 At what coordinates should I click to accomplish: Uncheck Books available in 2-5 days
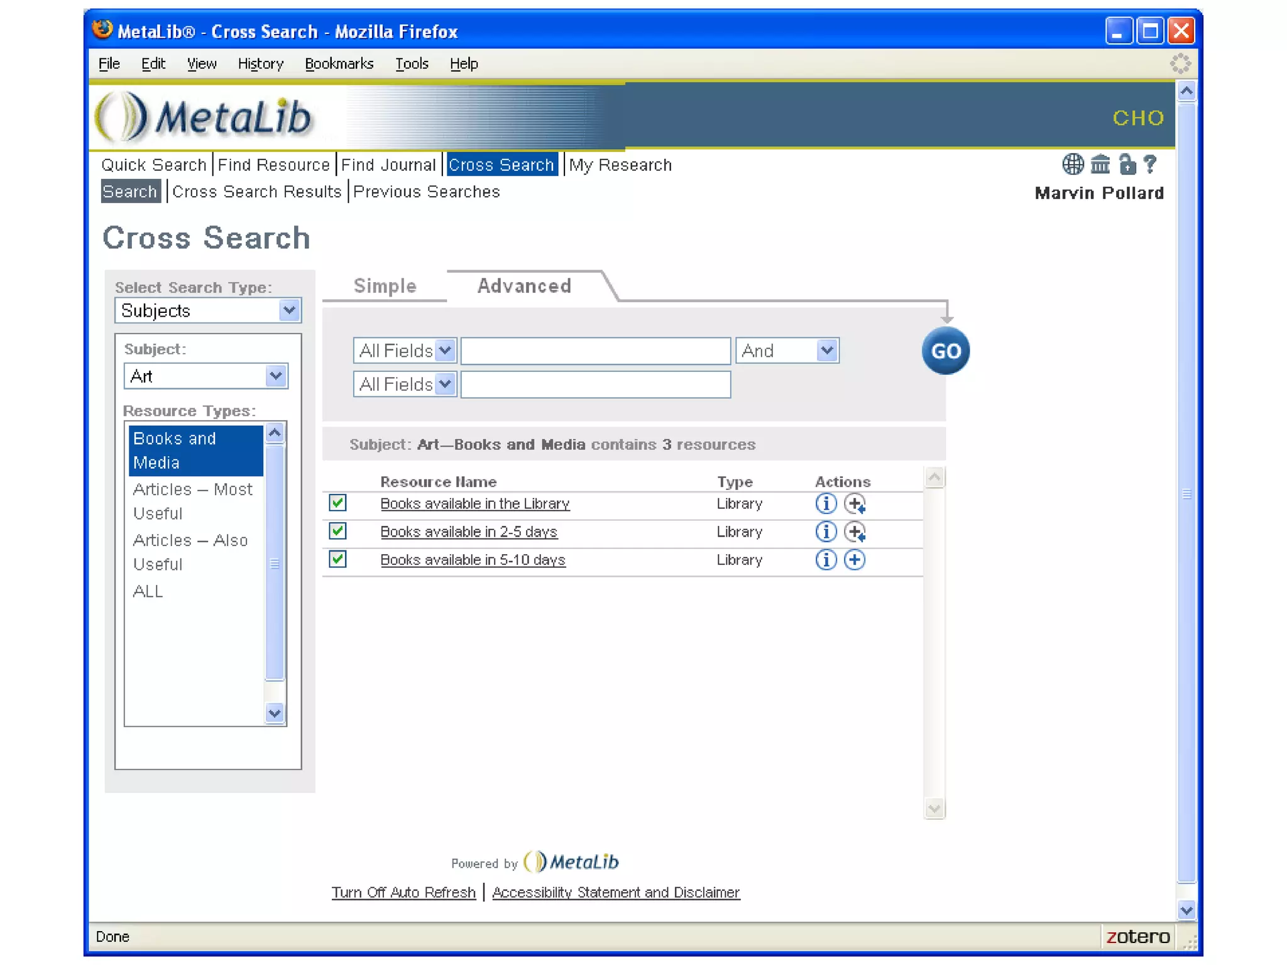tap(337, 531)
